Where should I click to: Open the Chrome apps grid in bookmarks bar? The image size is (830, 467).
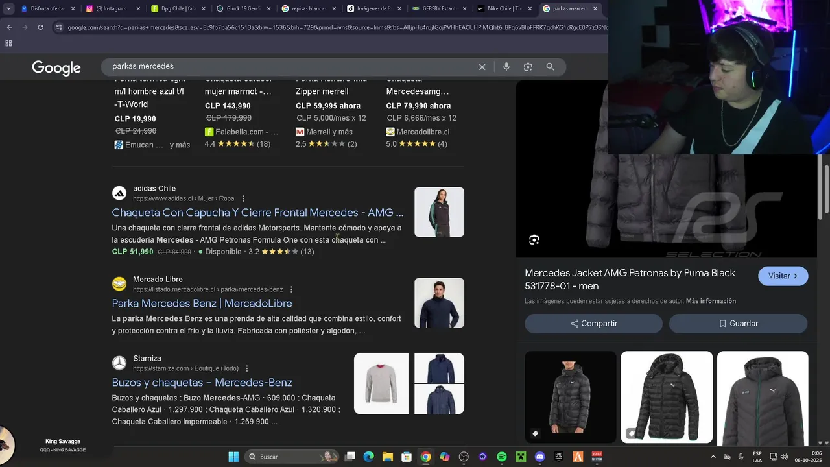[8, 43]
